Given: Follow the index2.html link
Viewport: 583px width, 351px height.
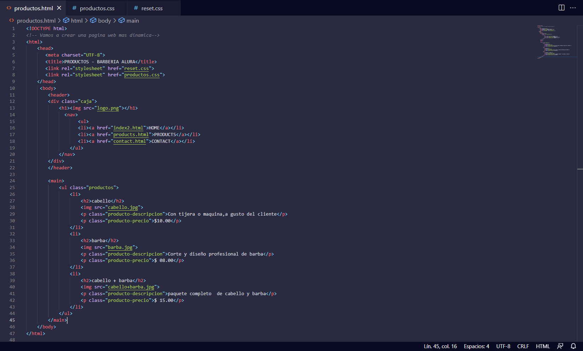Looking at the screenshot, I should [128, 128].
